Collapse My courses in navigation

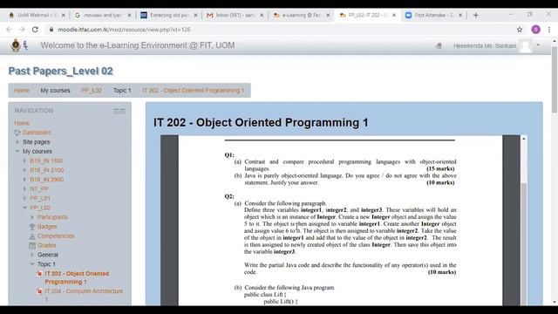click(17, 151)
